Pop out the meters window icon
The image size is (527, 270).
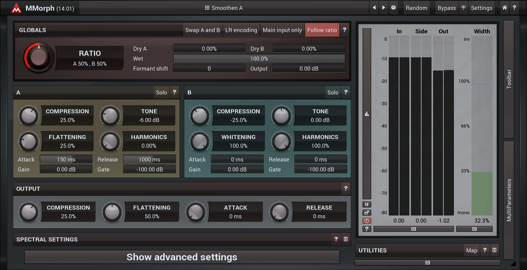[x=367, y=212]
